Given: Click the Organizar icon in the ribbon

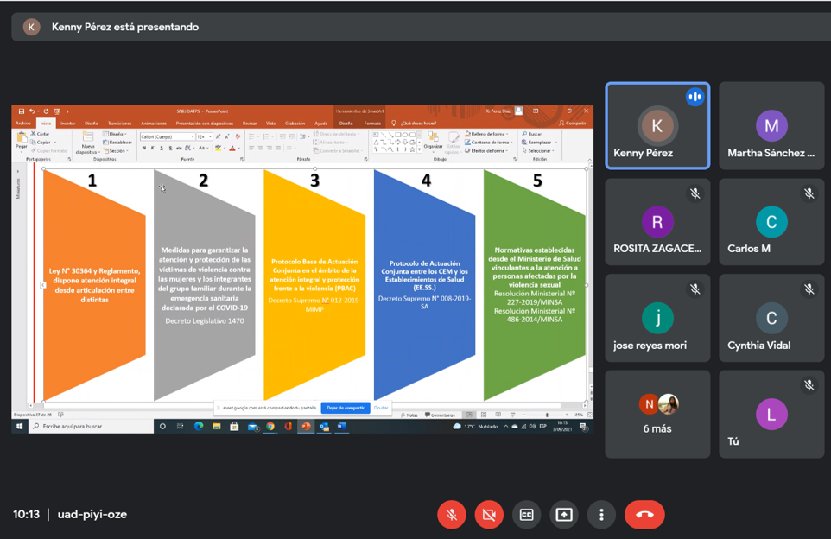Looking at the screenshot, I should [433, 140].
